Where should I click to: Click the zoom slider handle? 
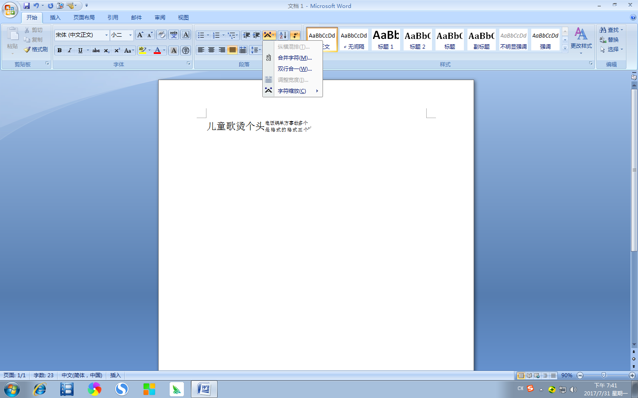click(x=603, y=375)
